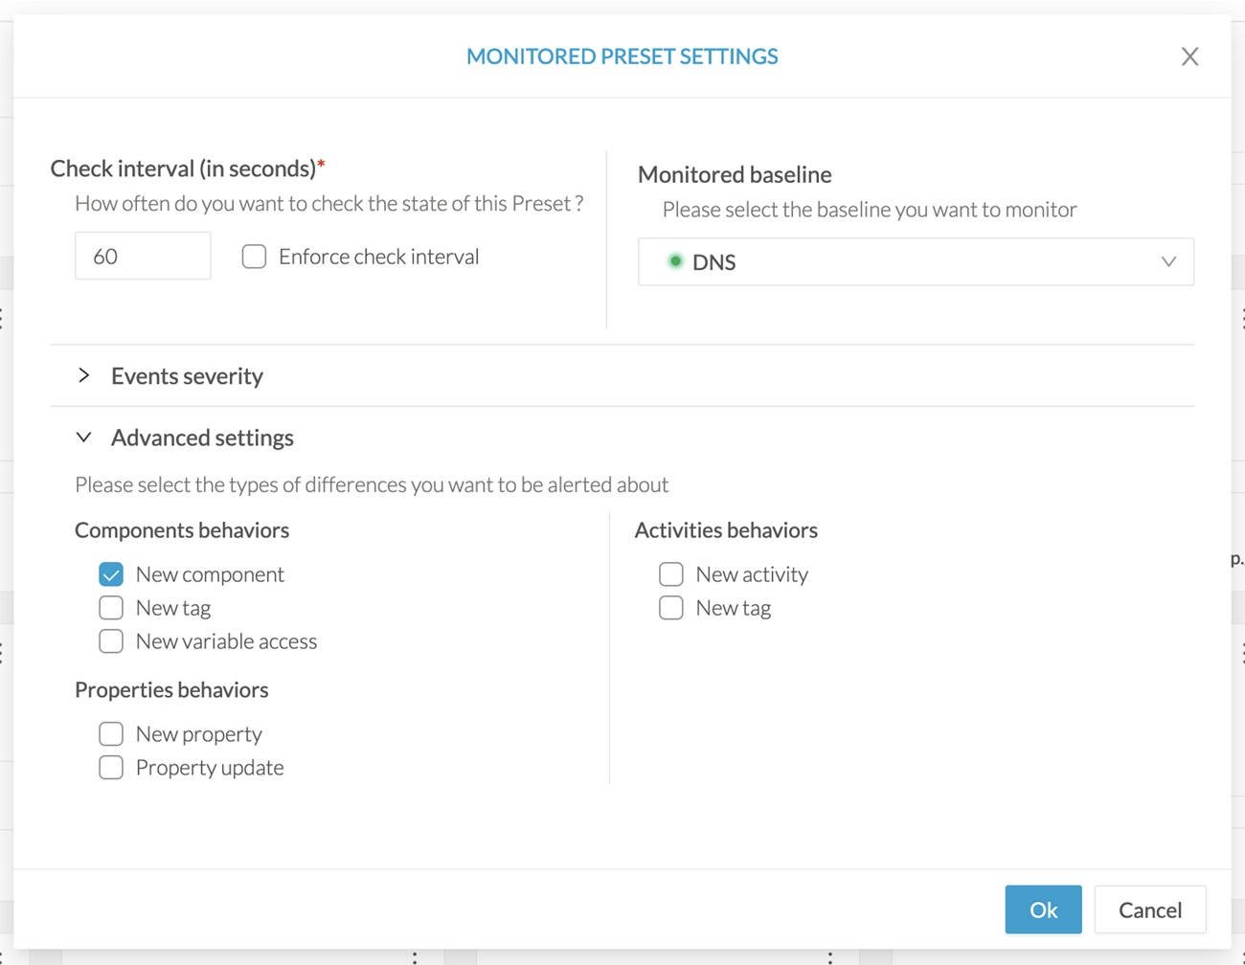Check New variable access under Components behaviors
Screen dimensions: 1245x965
111,641
